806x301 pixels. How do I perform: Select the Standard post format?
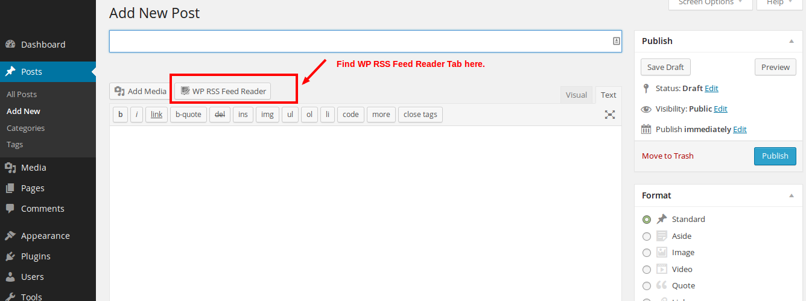pyautogui.click(x=647, y=220)
